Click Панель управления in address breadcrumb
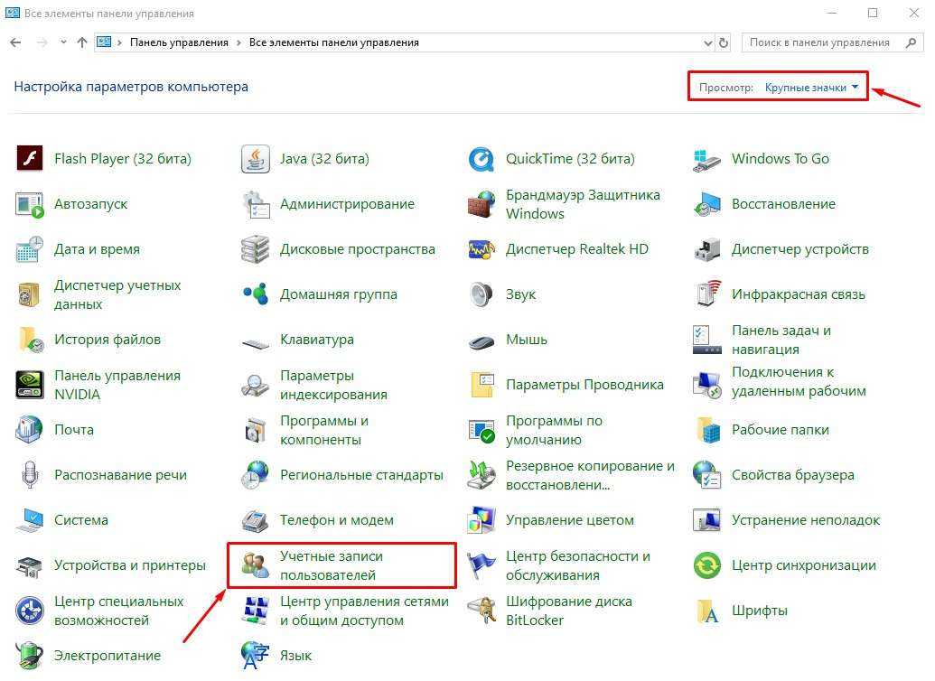This screenshot has width=935, height=681. tap(181, 42)
